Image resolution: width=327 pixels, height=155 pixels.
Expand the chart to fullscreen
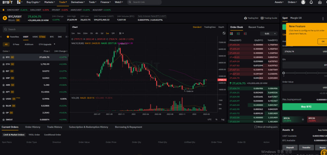(224, 33)
